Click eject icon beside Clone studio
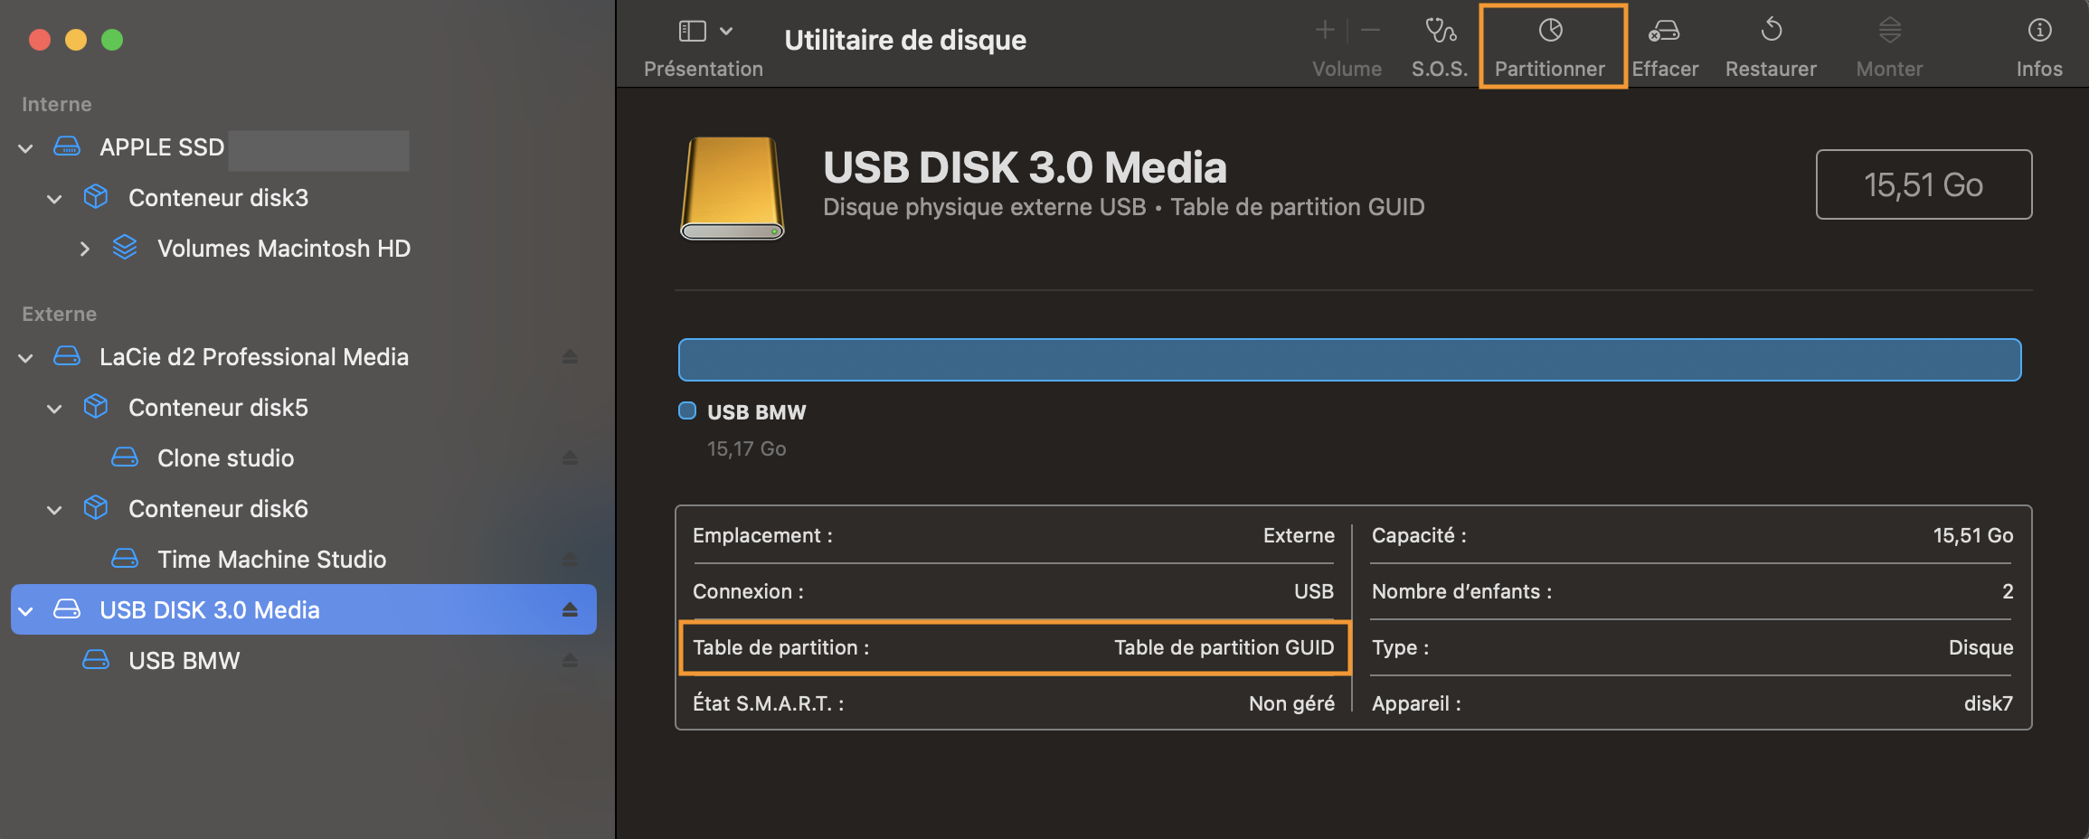This screenshot has height=839, width=2089. point(570,458)
